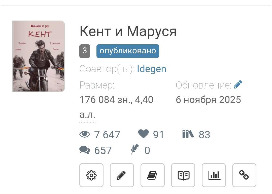Open the reader open-book button
The image size is (272, 194).
click(x=183, y=175)
